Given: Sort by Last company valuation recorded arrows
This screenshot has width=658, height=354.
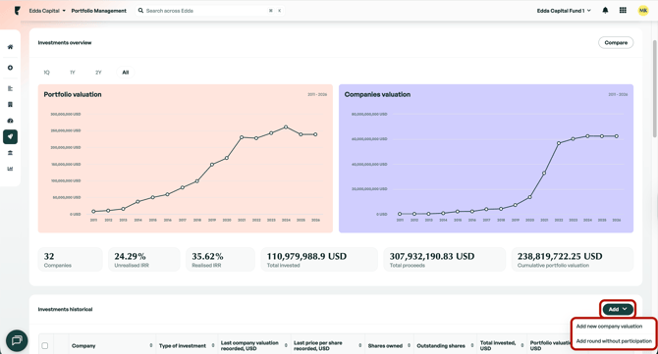Looking at the screenshot, I should pyautogui.click(x=286, y=345).
